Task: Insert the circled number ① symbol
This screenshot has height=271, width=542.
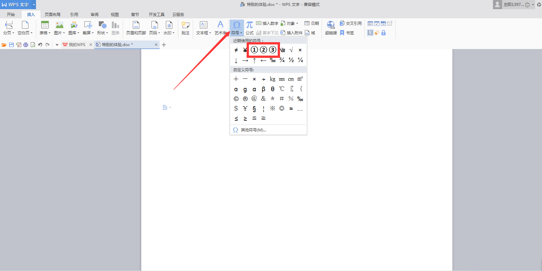Action: click(254, 50)
